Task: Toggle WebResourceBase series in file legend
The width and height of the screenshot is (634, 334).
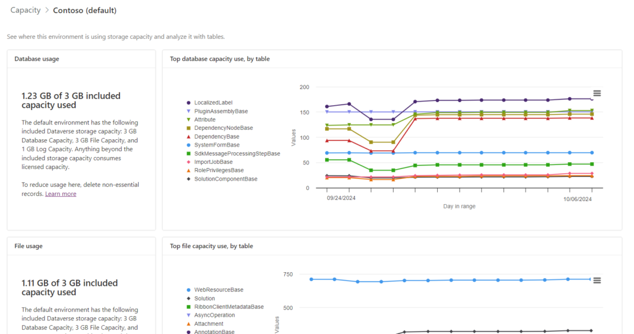Action: [x=218, y=289]
